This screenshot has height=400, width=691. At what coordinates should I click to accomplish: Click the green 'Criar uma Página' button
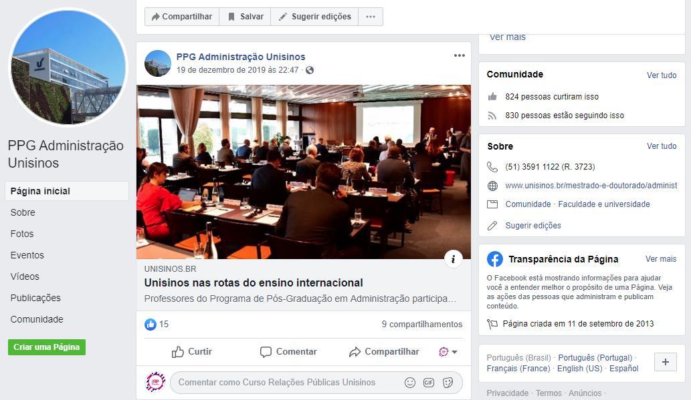point(47,347)
